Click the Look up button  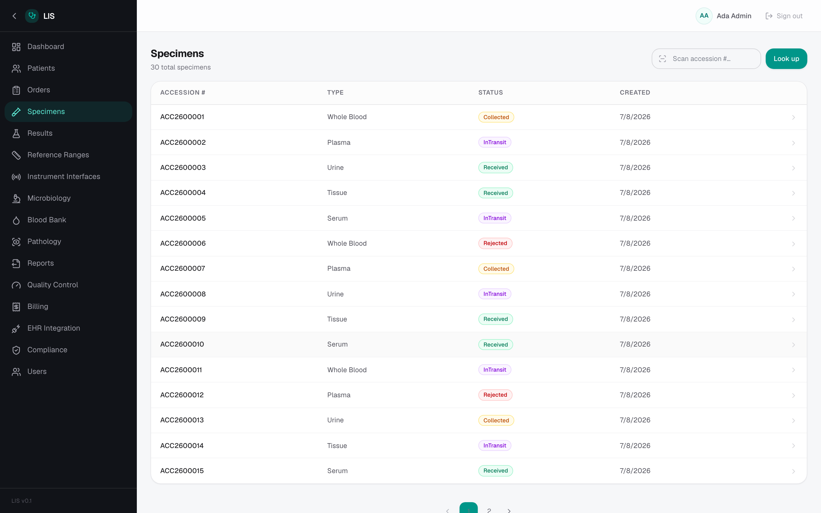click(786, 59)
